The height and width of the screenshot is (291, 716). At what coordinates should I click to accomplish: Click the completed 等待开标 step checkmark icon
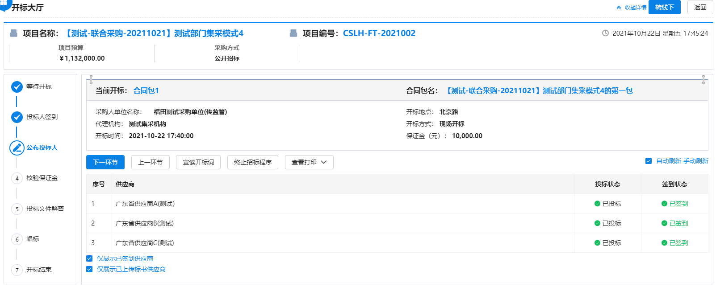(17, 86)
